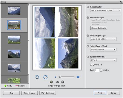Increase copies with stepper up arrow

(x=101, y=69)
